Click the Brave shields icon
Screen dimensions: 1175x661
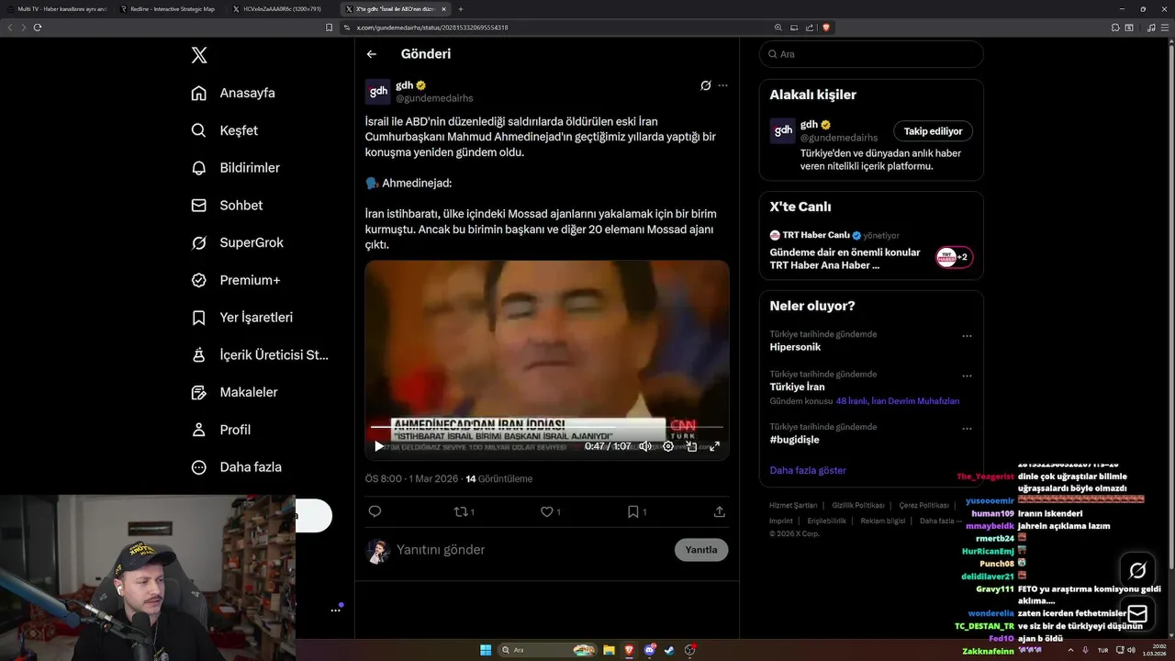[826, 28]
